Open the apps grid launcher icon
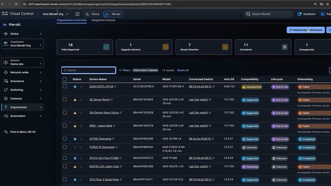 (77, 14)
